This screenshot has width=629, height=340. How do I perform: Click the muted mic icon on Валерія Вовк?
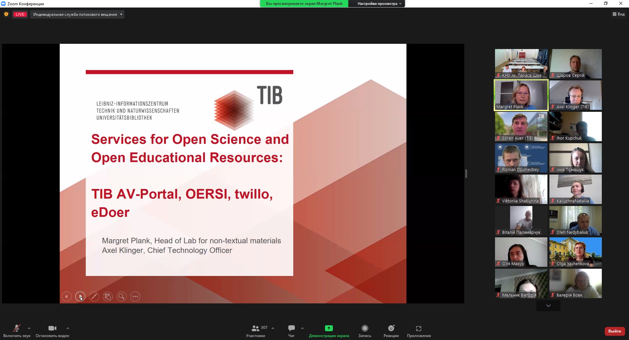[x=553, y=295]
